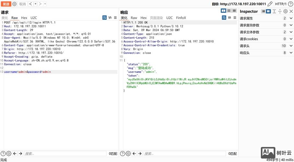Go to next request with right arrow
This screenshot has width=294, height=162.
[40, 4]
